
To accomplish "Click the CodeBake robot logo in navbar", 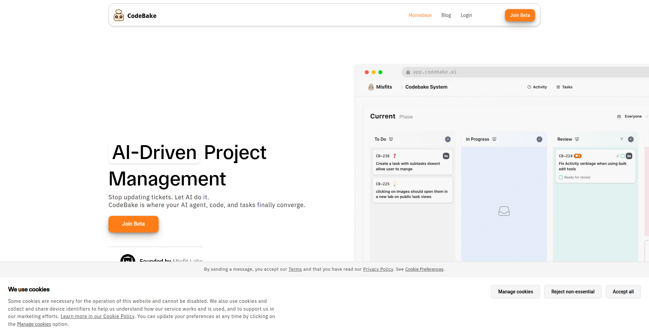I will coord(119,15).
